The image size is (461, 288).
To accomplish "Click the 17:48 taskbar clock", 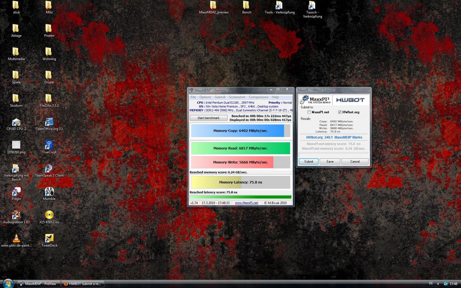I will click(454, 284).
